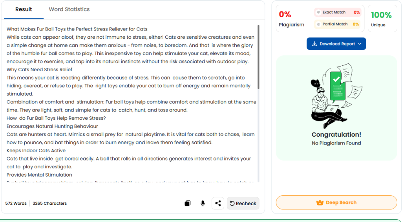Toggle the Partial Match eye icon
This screenshot has width=402, height=222.
tap(318, 24)
